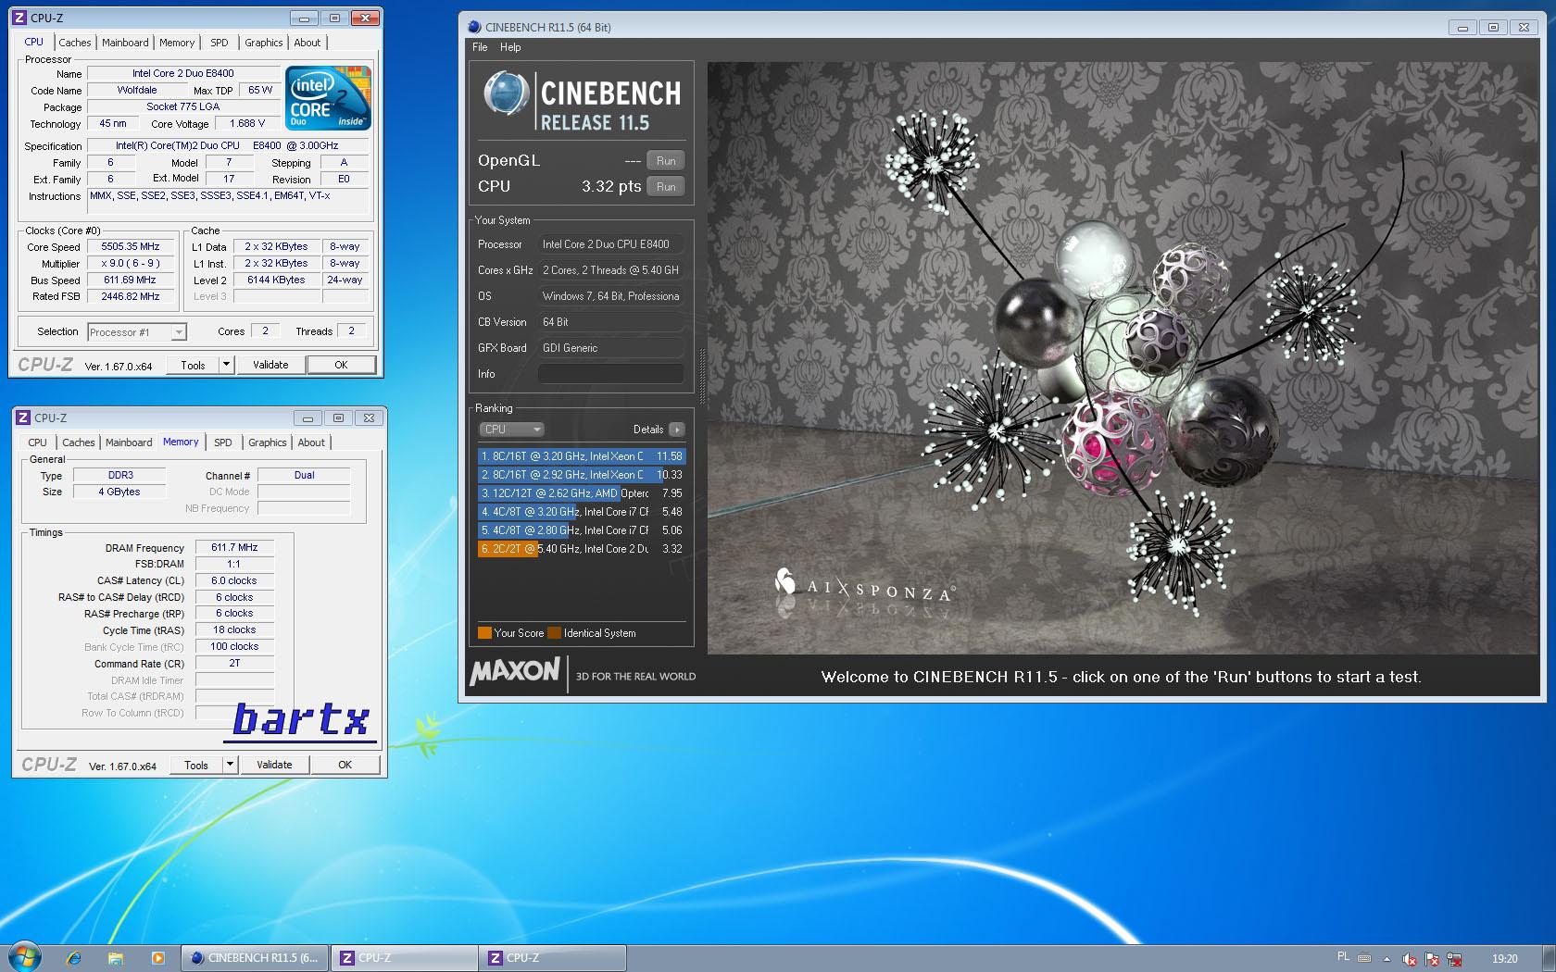Click the rendered spheres scene image

(1123, 357)
